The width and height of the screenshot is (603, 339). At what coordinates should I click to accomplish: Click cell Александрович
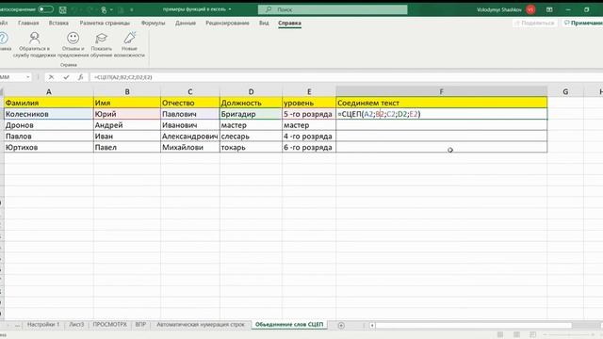coord(190,137)
